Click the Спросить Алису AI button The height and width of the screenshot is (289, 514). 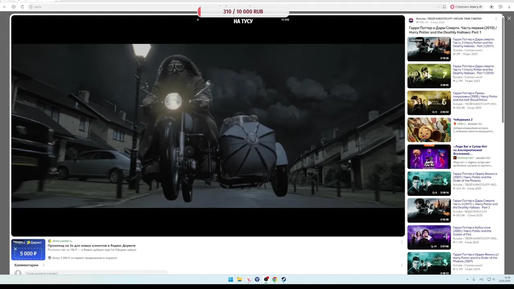[x=466, y=7]
